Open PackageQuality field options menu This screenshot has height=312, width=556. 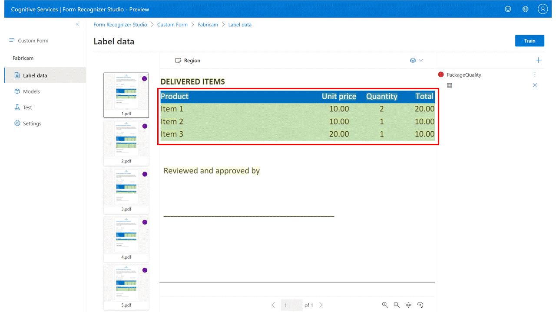535,75
